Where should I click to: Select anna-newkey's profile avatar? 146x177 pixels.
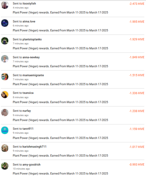pos(5,59)
